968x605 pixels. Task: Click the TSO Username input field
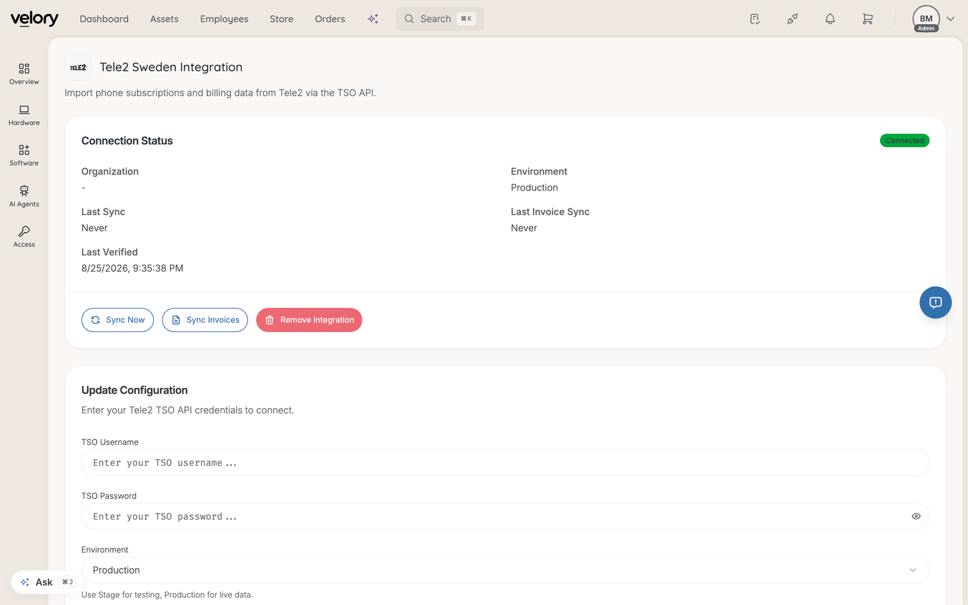[x=506, y=462]
